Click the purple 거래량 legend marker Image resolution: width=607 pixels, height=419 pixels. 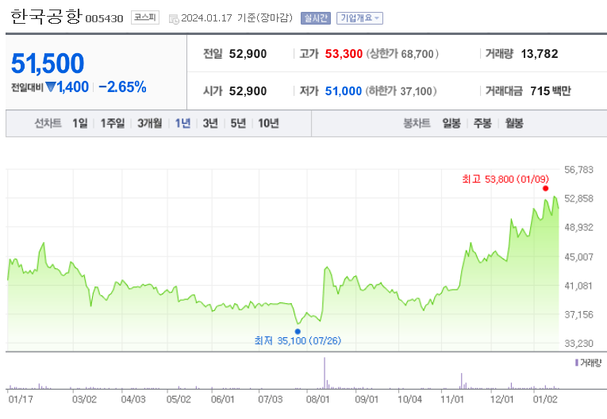click(x=576, y=363)
